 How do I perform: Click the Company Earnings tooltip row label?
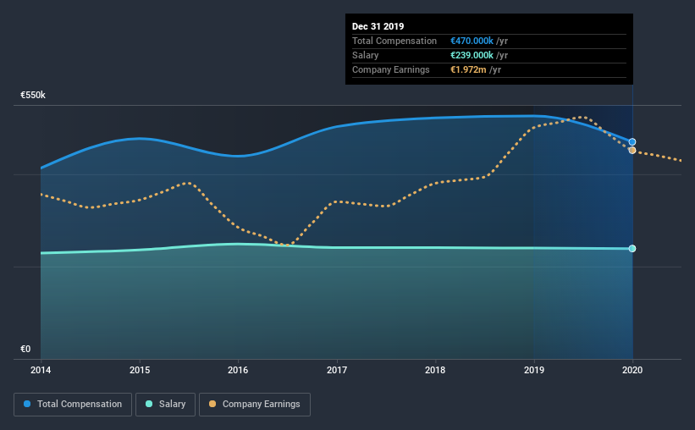391,69
